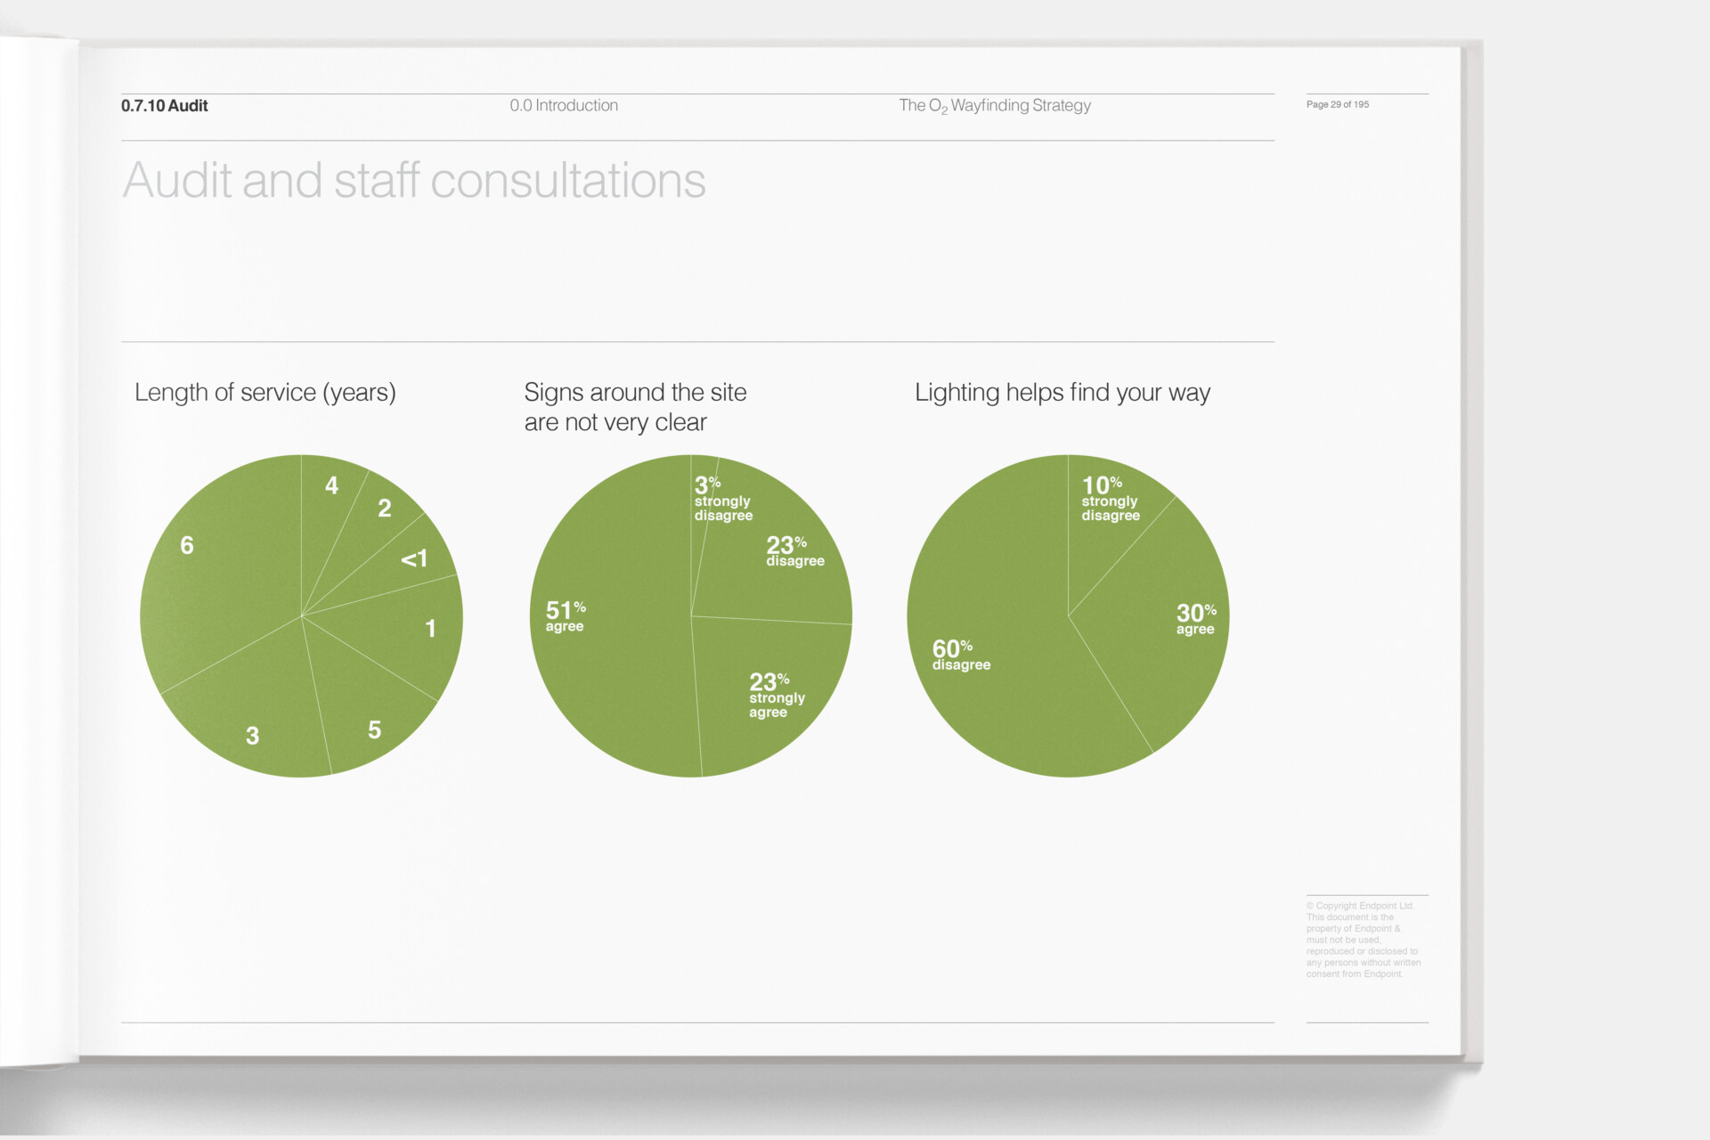Click the '0.7.10 Audit' section label
The height and width of the screenshot is (1140, 1710).
pos(165,105)
